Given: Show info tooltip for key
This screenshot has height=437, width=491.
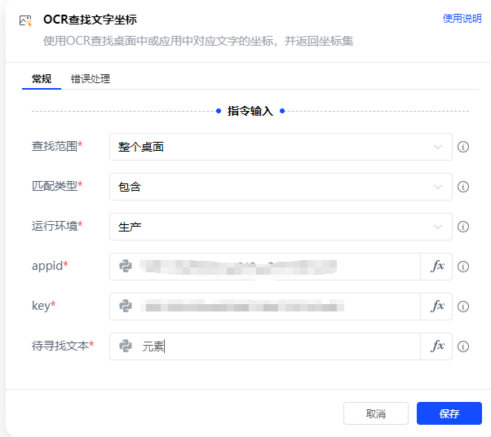Looking at the screenshot, I should coord(463,307).
